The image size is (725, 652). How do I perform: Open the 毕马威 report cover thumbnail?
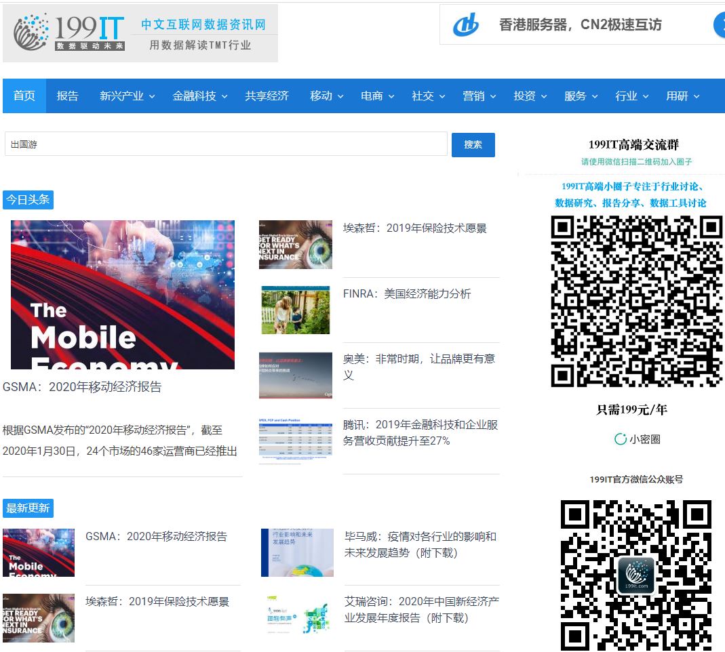click(297, 552)
